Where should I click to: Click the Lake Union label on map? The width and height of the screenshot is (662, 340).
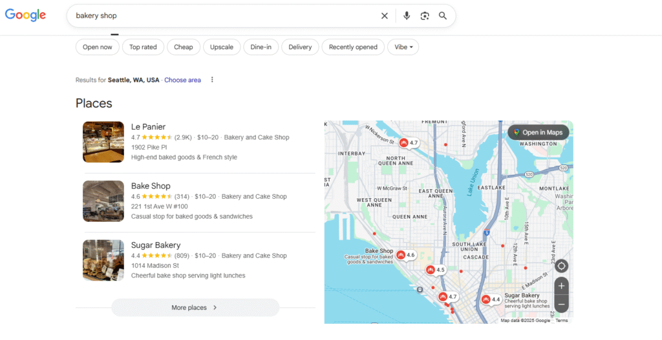pyautogui.click(x=473, y=183)
